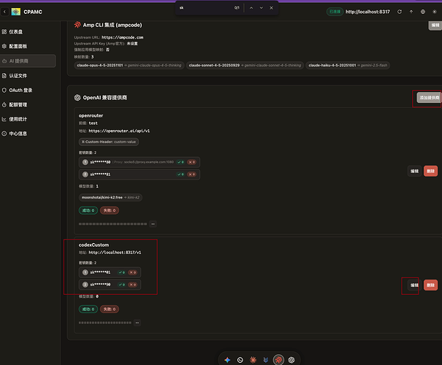Select openrouter key row sk******81

point(140,174)
